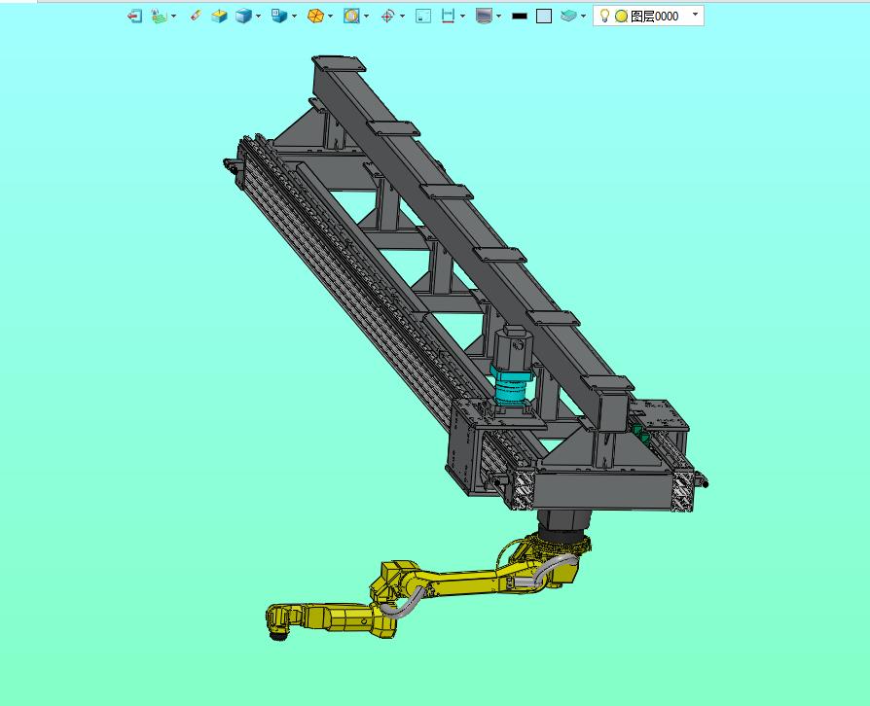Click the gray monitor display icon

[484, 17]
